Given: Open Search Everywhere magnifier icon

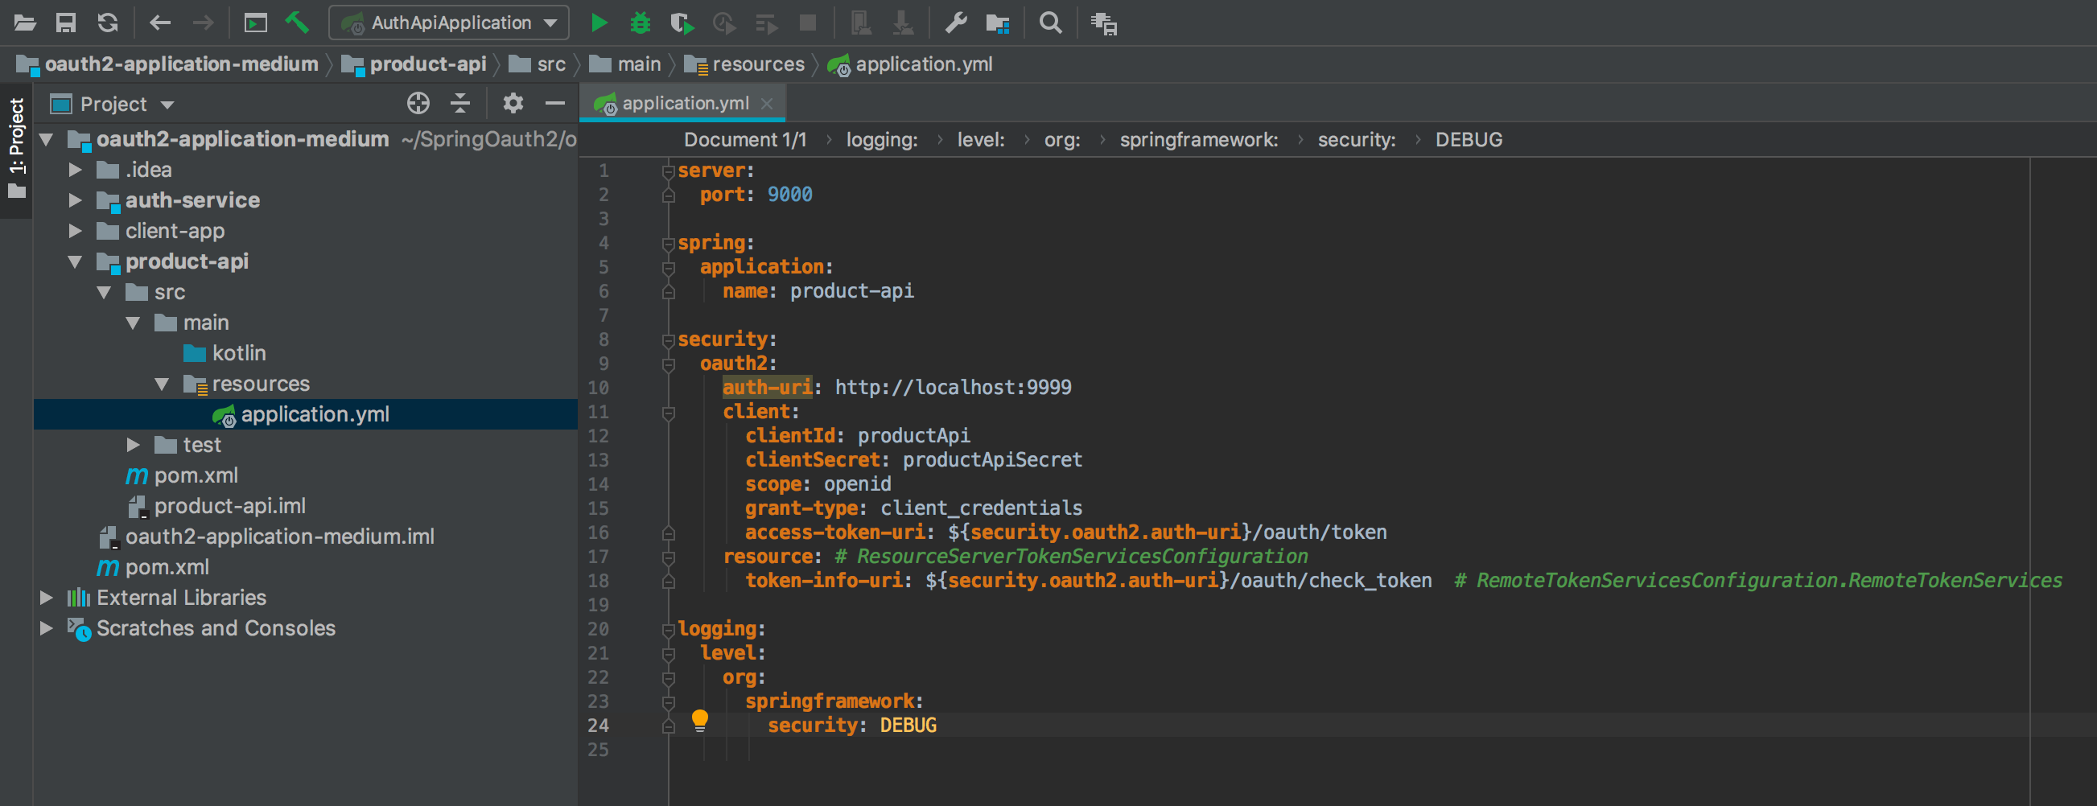Looking at the screenshot, I should pos(1050,23).
